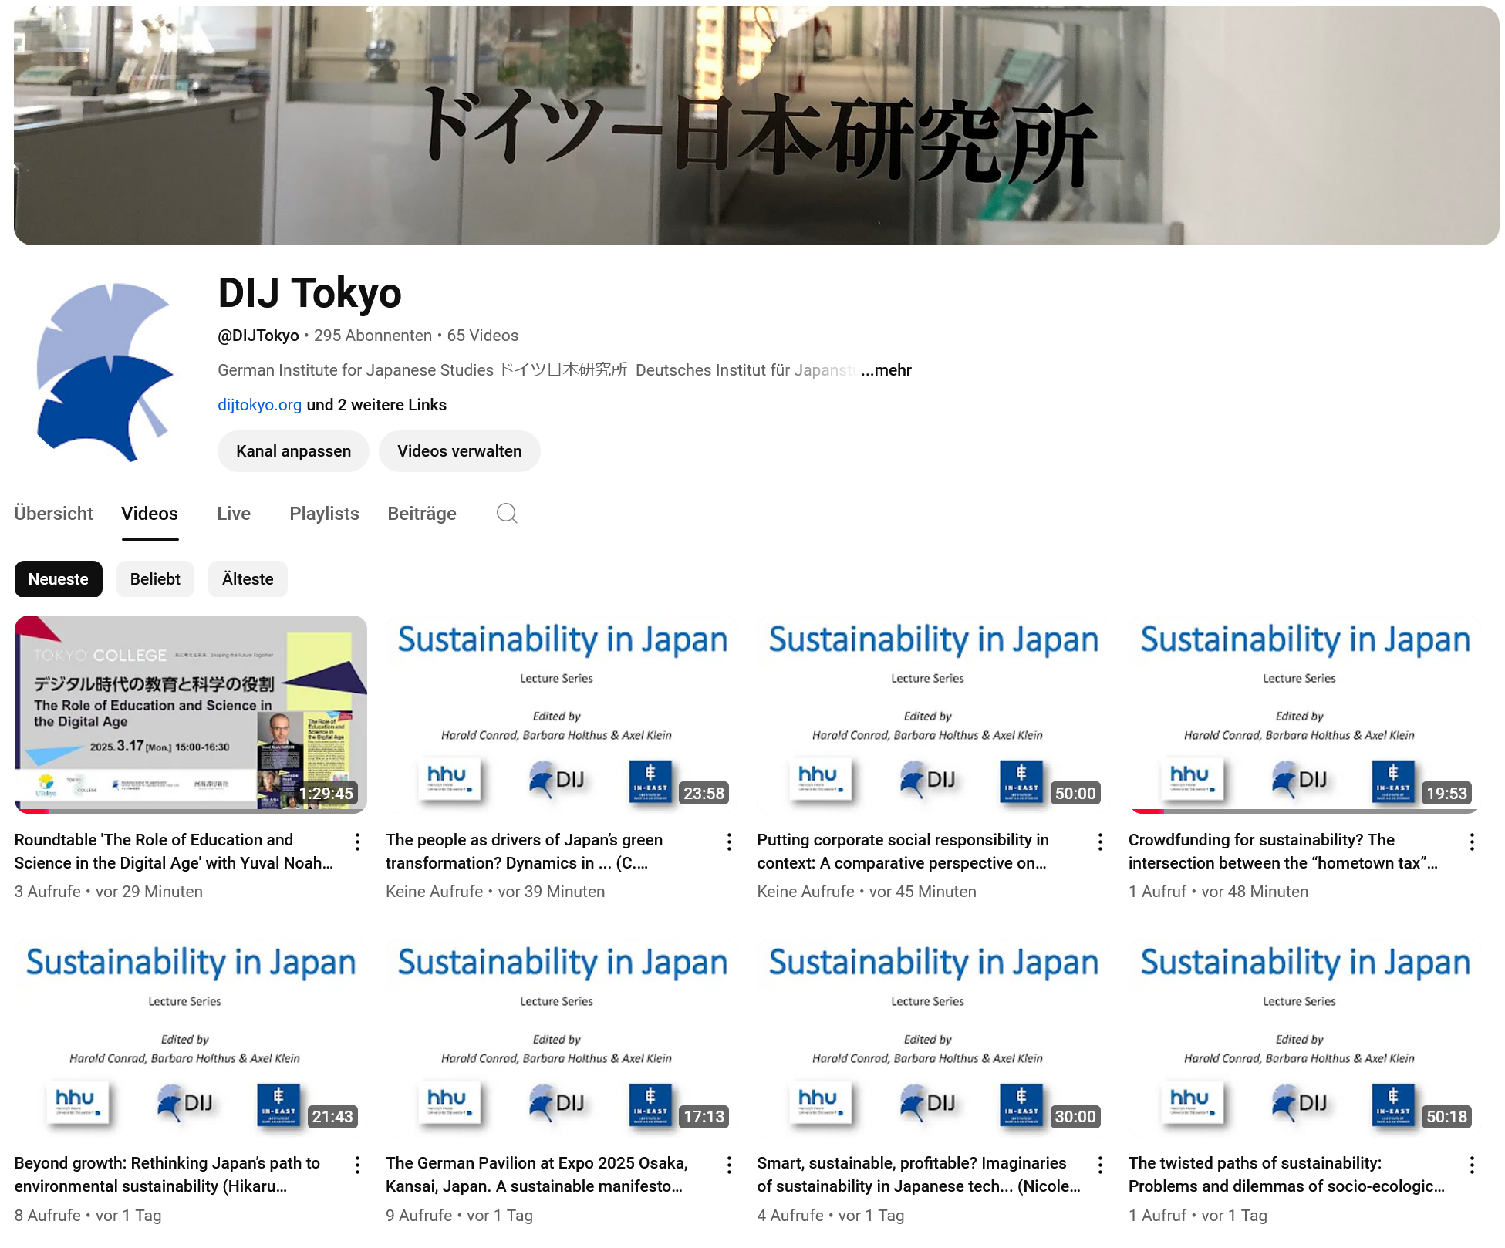Viewport: 1505px width, 1248px height.
Task: Open options menu for Crowdfunding for sustainability video
Action: (x=1472, y=842)
